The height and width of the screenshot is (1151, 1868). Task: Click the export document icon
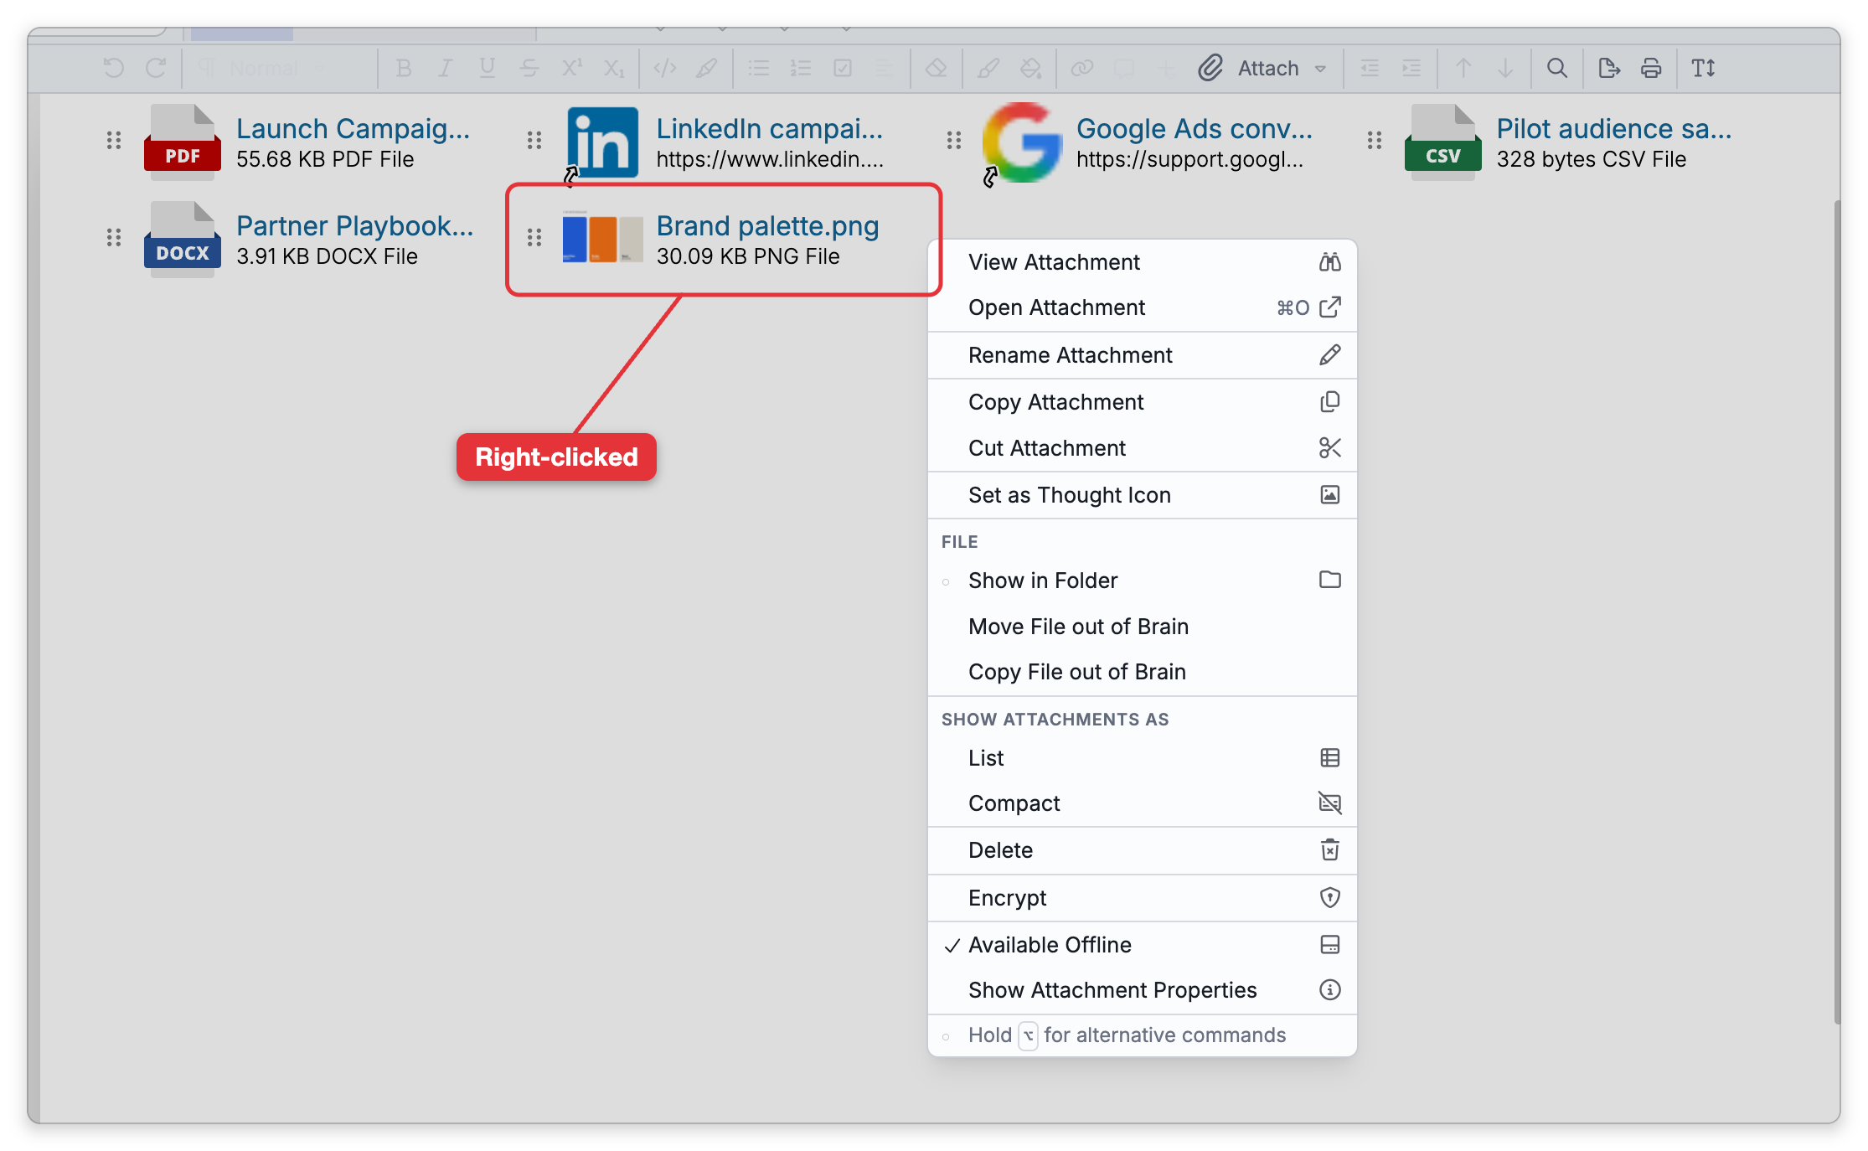click(x=1609, y=68)
